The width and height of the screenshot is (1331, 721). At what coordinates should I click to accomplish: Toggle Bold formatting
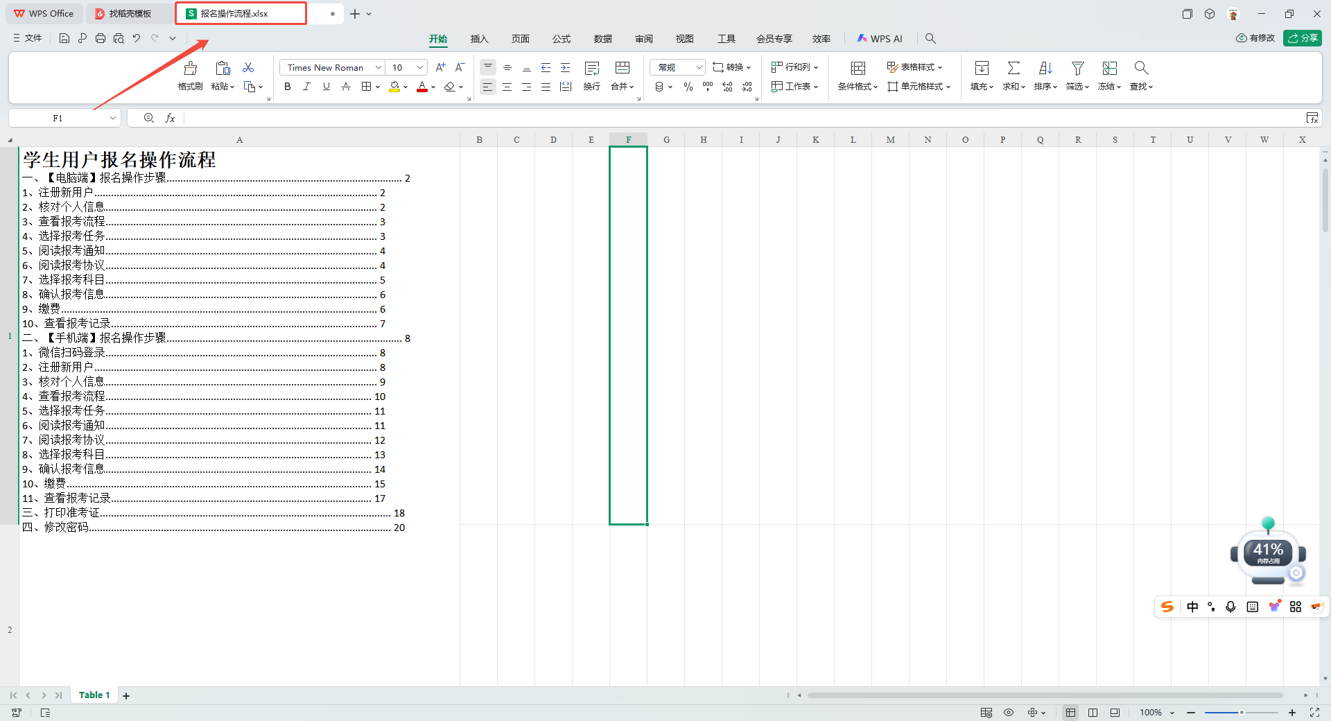pyautogui.click(x=288, y=87)
